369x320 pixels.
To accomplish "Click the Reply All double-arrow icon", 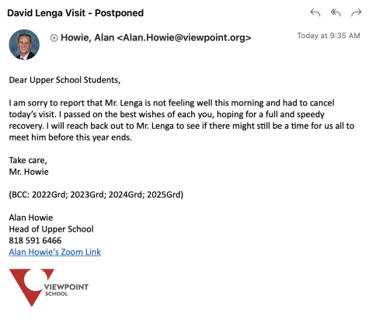I will [x=336, y=12].
